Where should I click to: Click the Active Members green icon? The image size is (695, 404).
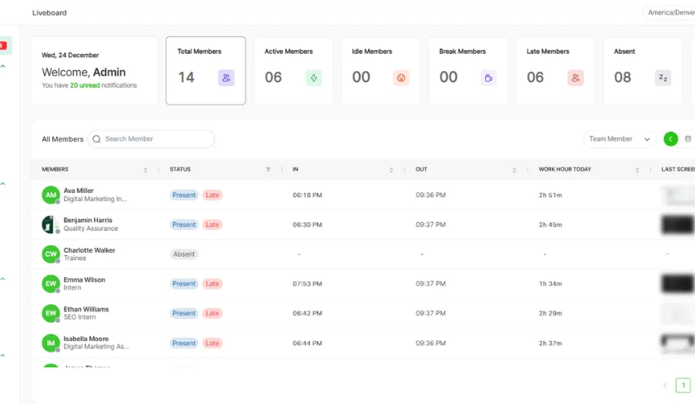click(314, 78)
